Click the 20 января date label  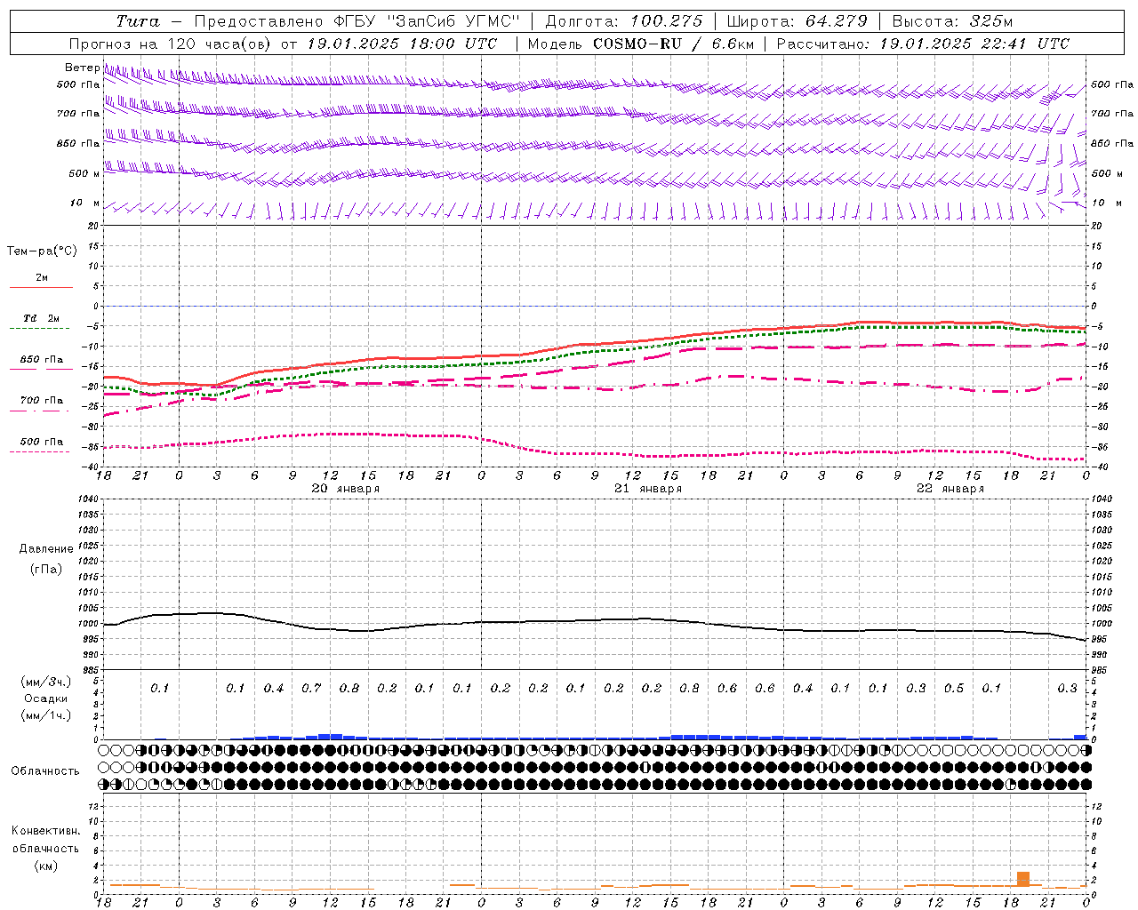pyautogui.click(x=345, y=489)
